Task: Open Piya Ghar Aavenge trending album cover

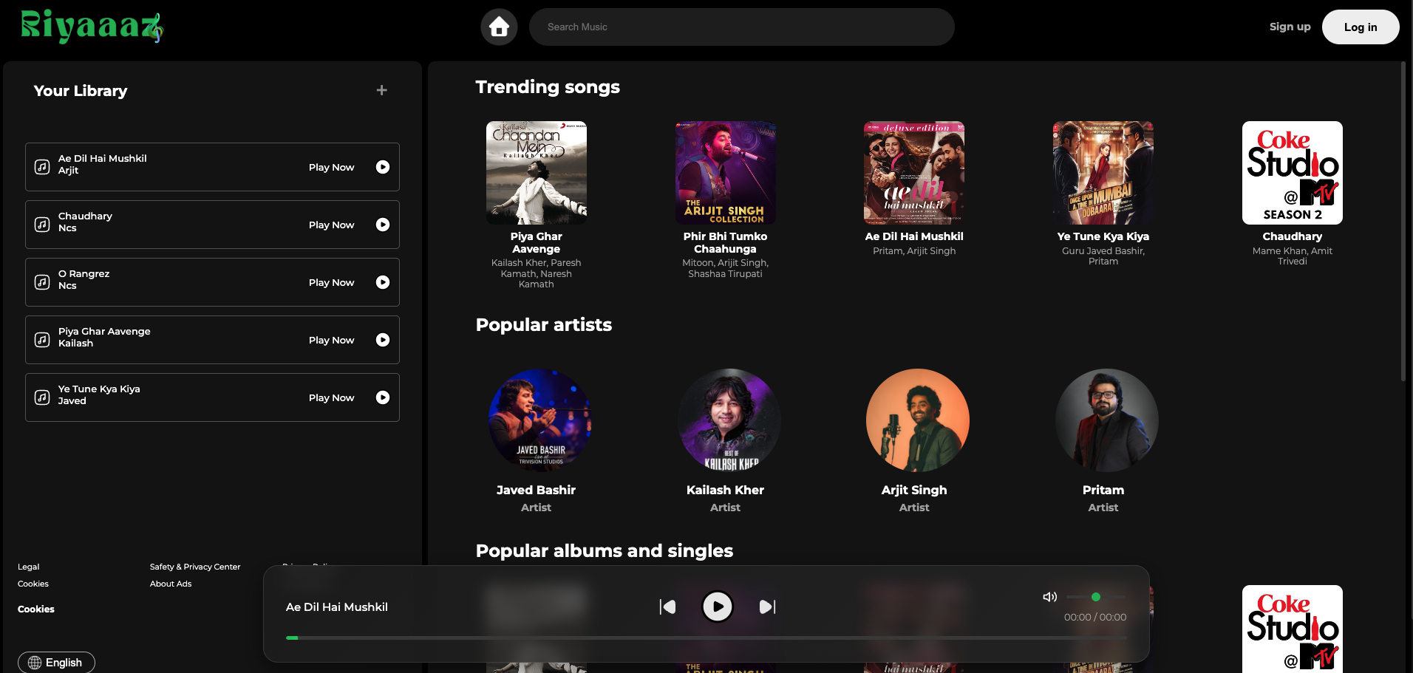Action: click(x=536, y=173)
